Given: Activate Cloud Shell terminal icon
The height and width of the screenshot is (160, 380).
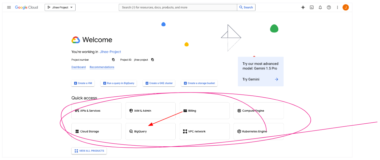Looking at the screenshot, I should (x=312, y=7).
